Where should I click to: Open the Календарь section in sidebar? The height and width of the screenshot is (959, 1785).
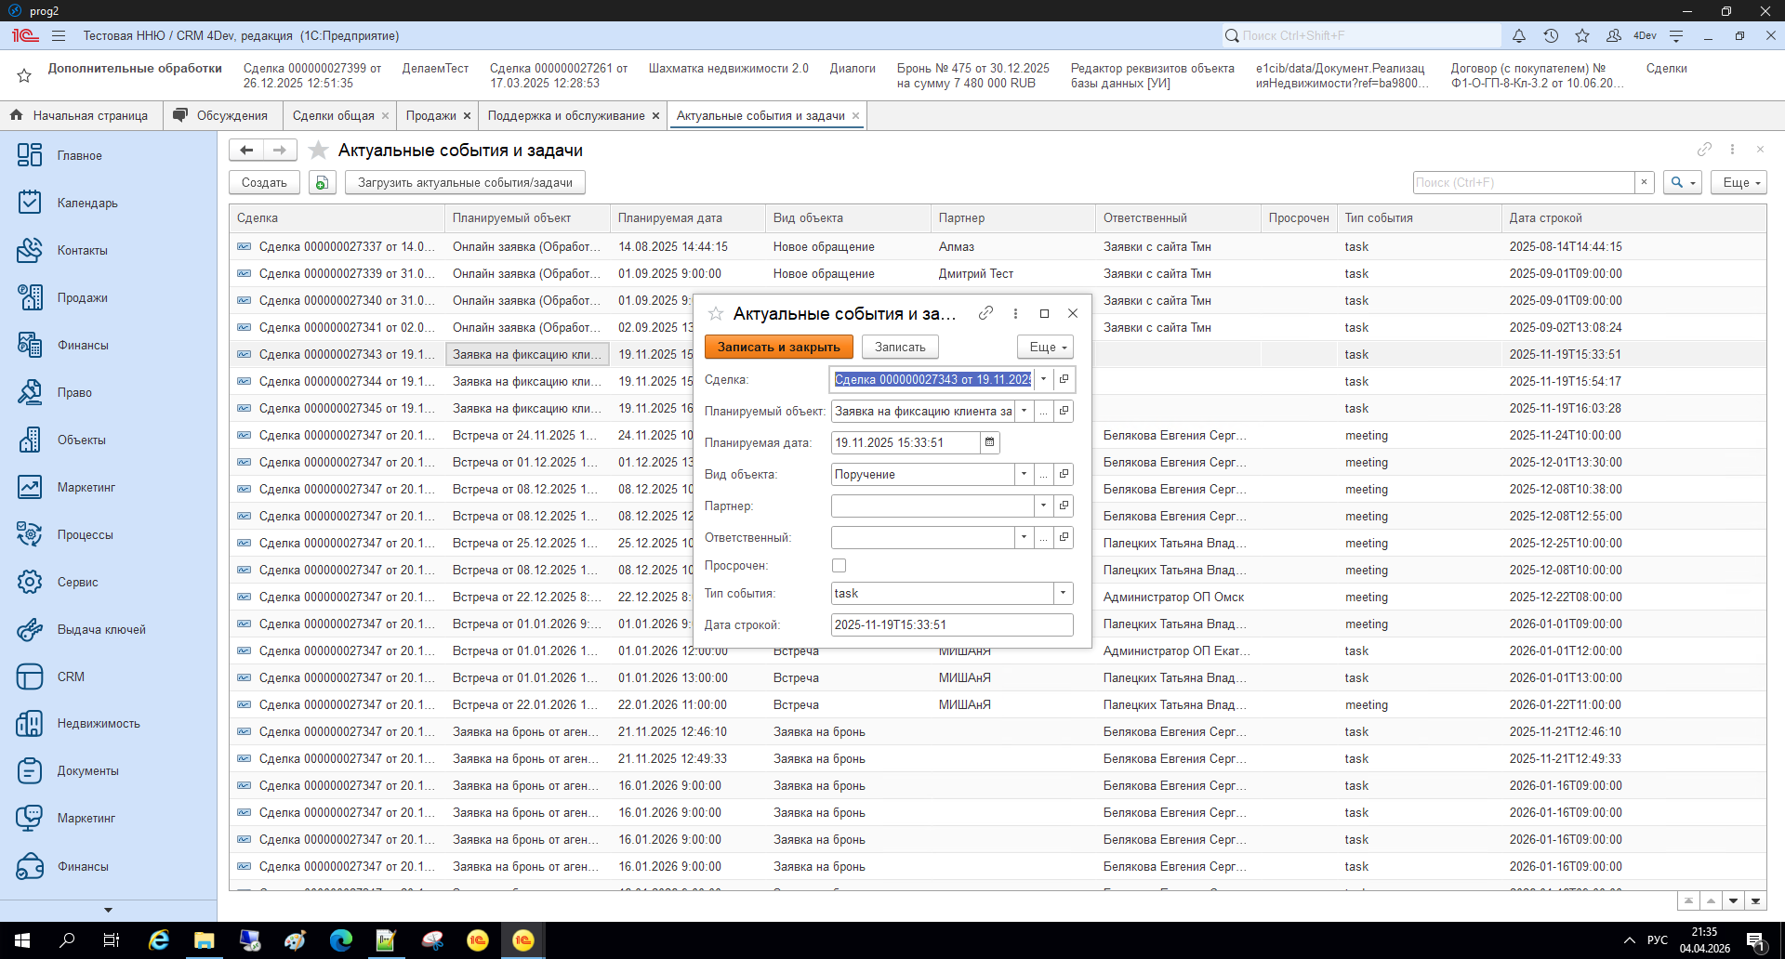coord(86,203)
